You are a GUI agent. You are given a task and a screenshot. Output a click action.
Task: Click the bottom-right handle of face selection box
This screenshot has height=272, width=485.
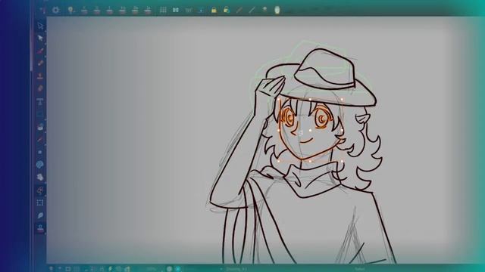point(342,161)
